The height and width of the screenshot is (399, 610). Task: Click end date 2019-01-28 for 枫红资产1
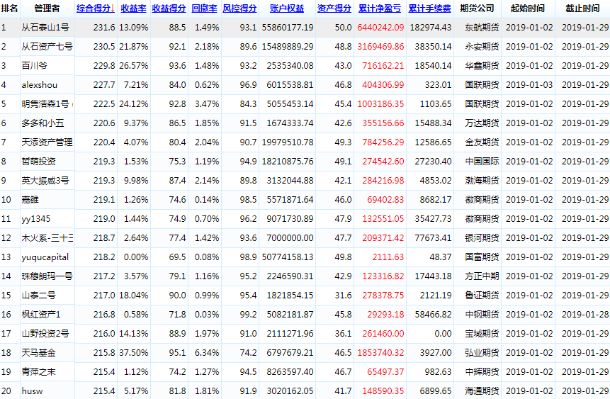coord(585,314)
